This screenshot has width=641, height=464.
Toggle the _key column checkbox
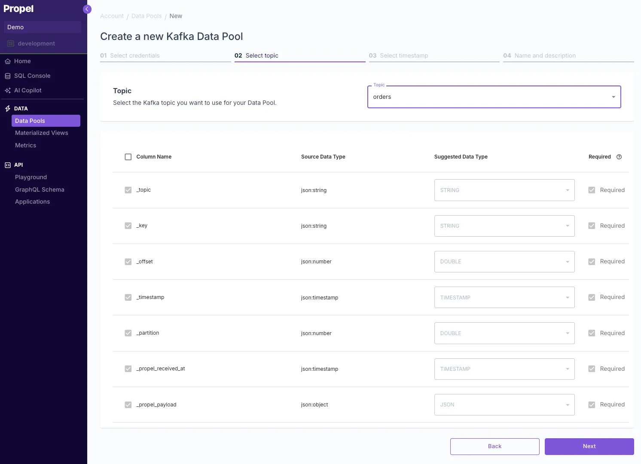coord(128,226)
